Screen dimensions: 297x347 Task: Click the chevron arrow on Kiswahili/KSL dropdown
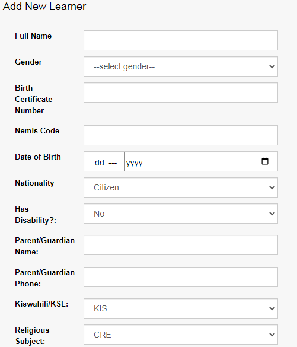click(x=272, y=308)
